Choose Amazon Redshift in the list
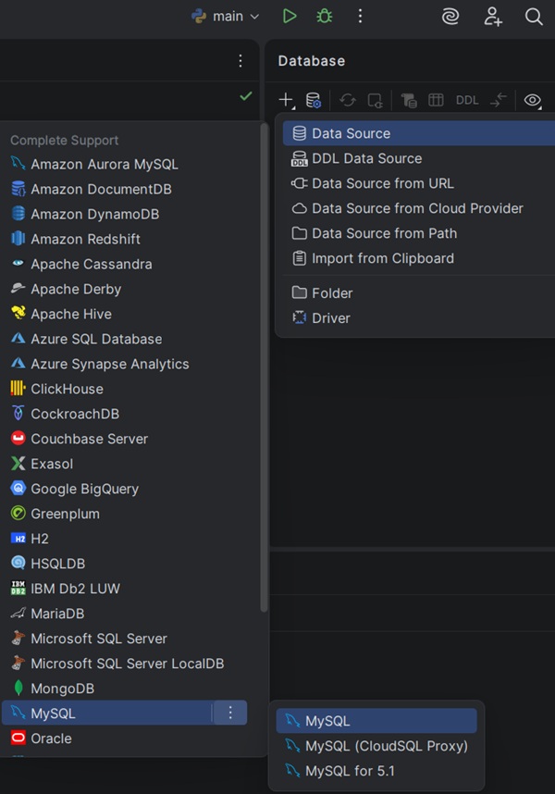 click(x=85, y=239)
